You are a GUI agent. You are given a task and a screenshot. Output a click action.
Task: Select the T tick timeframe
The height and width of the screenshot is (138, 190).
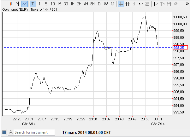pyautogui.click(x=33, y=4)
